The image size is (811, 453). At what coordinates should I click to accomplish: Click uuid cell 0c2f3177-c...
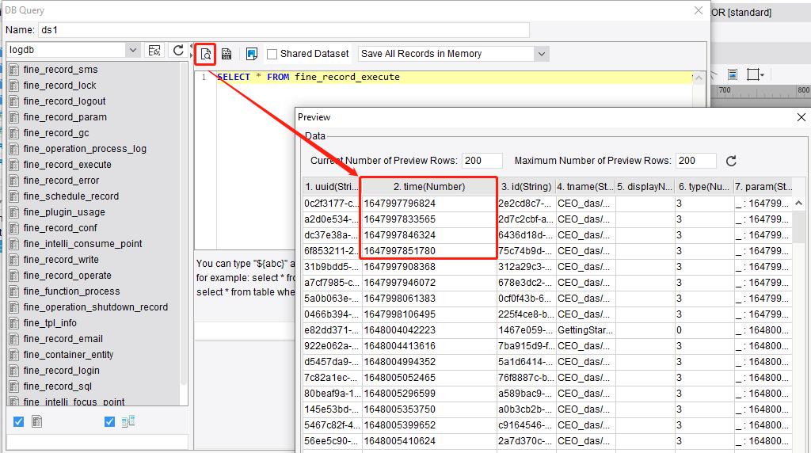[x=332, y=204]
